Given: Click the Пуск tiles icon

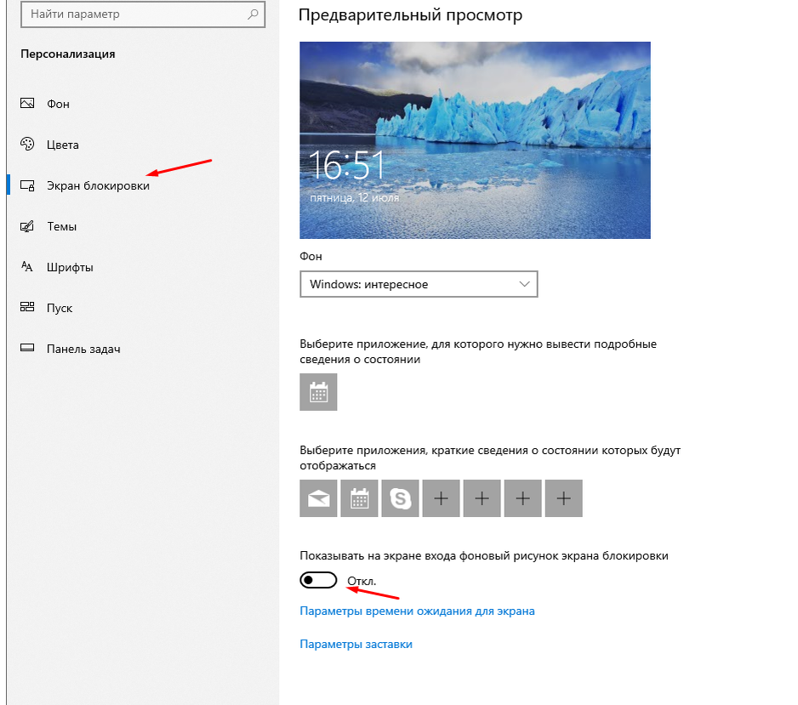Looking at the screenshot, I should click(27, 307).
